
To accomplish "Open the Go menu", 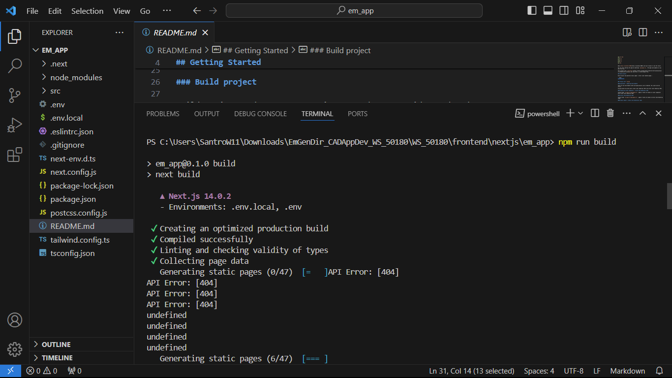I will pyautogui.click(x=145, y=11).
